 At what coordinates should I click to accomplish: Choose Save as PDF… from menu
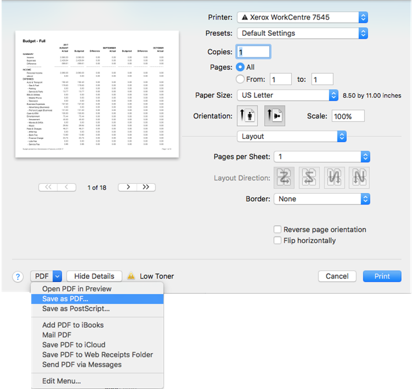tap(65, 299)
